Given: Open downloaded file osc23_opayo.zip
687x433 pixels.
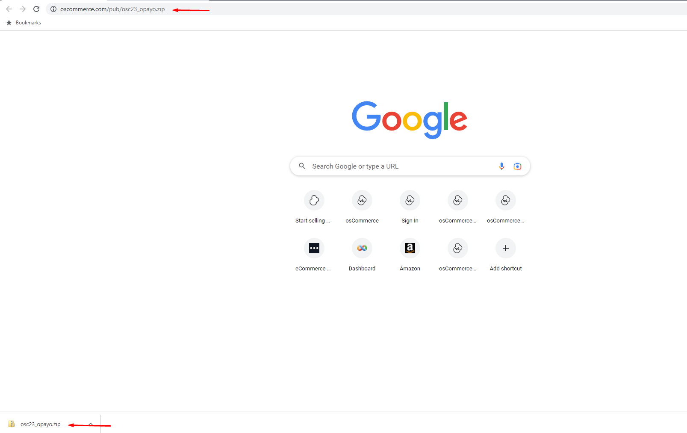Looking at the screenshot, I should [41, 424].
